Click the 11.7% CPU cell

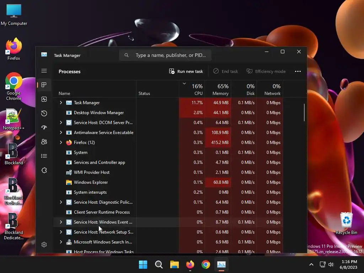coord(192,103)
